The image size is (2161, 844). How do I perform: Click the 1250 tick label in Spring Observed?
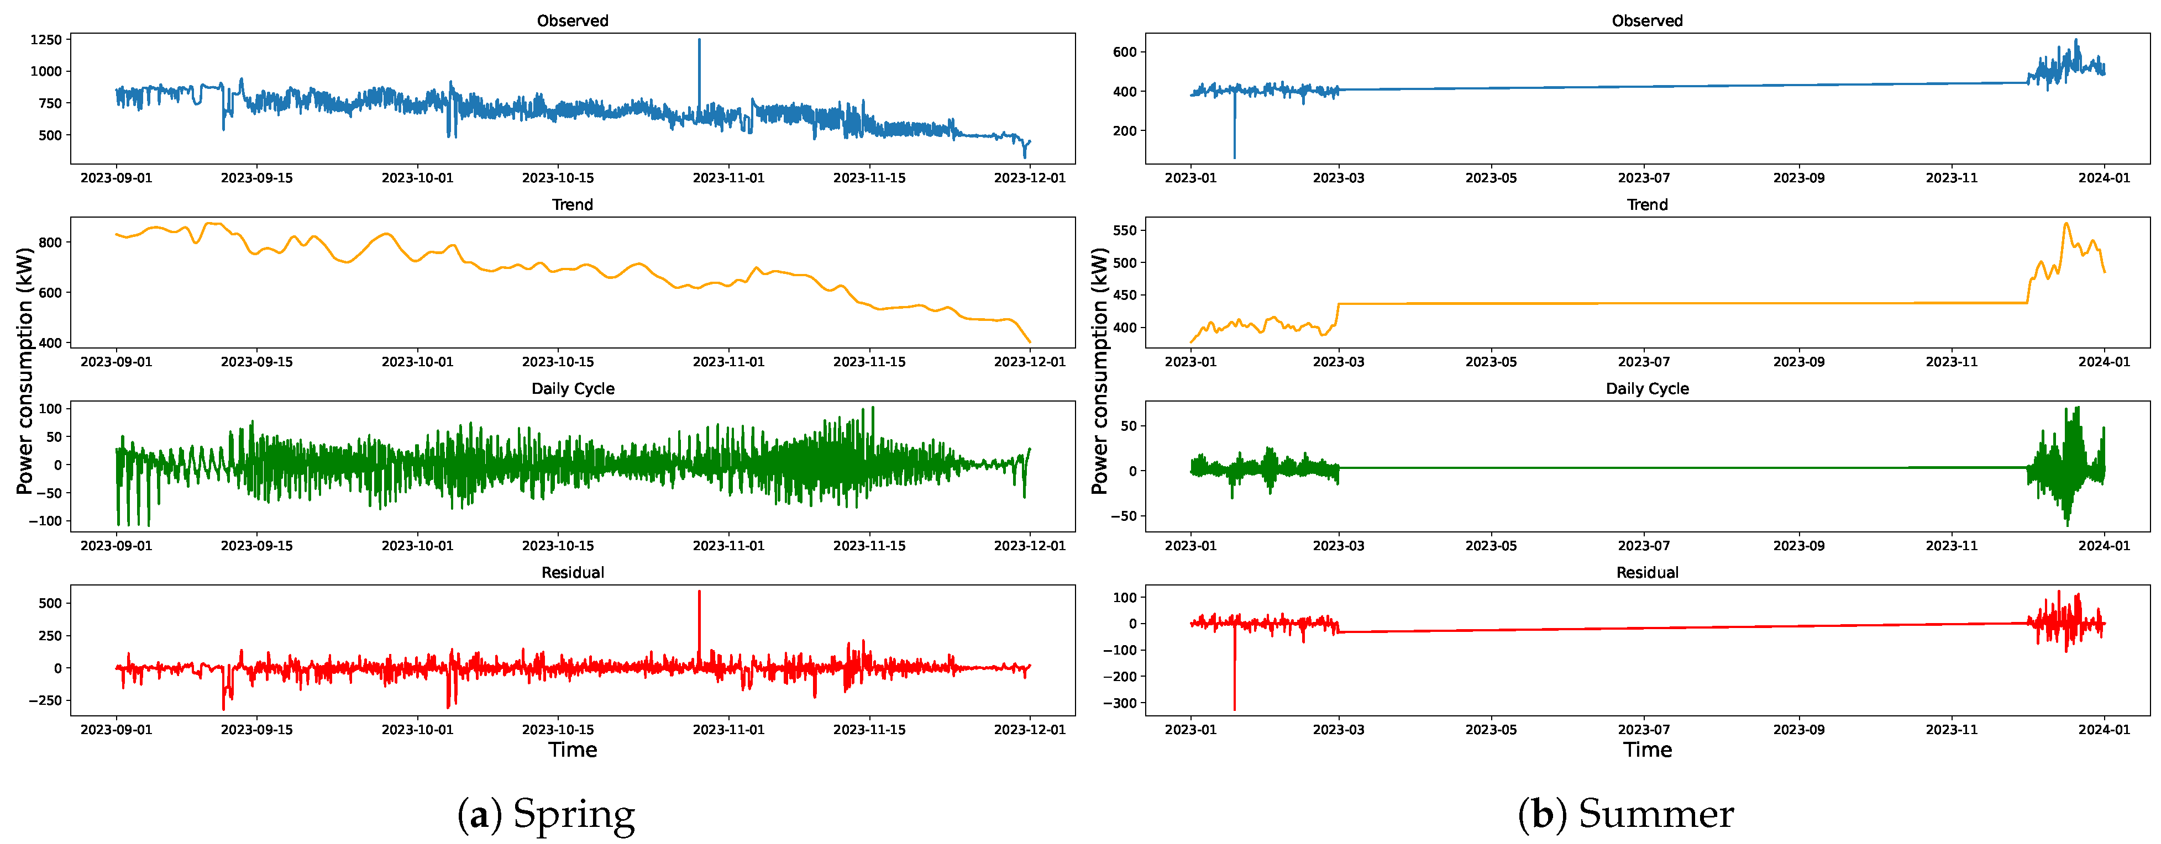tap(45, 39)
